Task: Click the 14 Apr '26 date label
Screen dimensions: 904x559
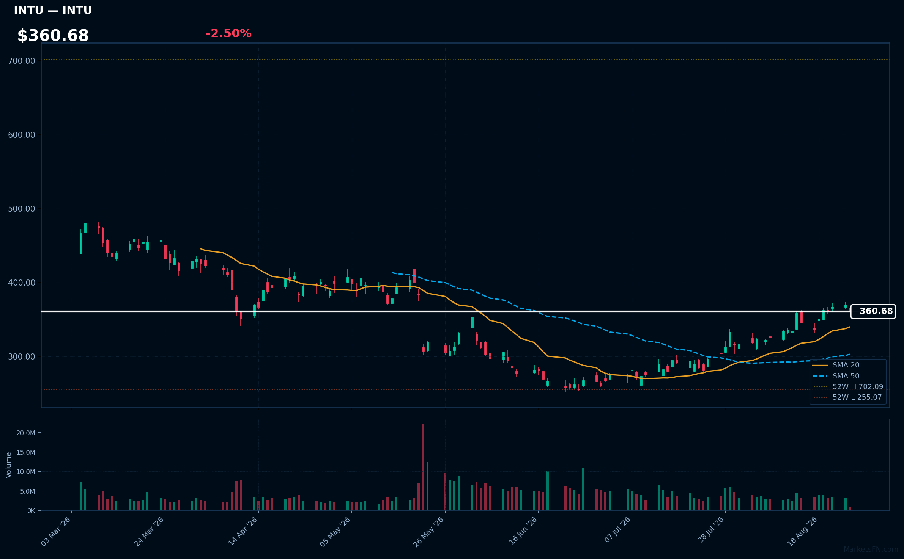Action: click(243, 532)
